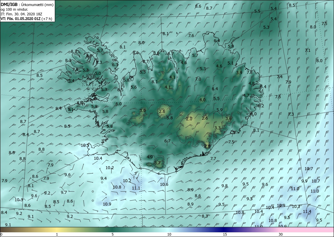334x237 pixels.
Task: Click the 4.7 value label
Action: 246,95
